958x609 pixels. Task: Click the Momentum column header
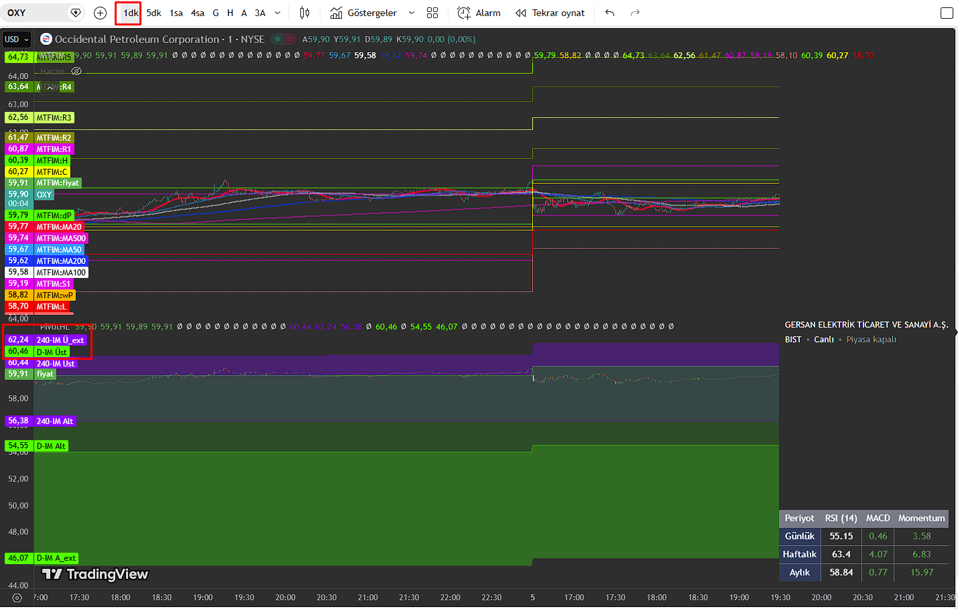[x=922, y=518]
